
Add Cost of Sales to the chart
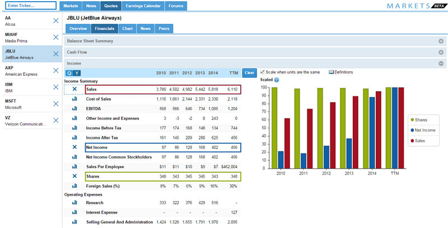pyautogui.click(x=74, y=99)
